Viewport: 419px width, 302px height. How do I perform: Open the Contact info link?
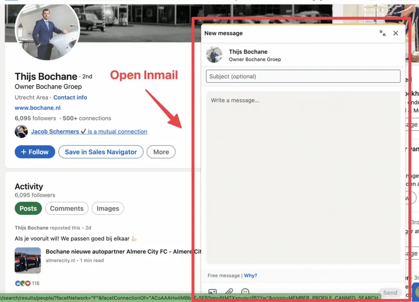pos(70,97)
